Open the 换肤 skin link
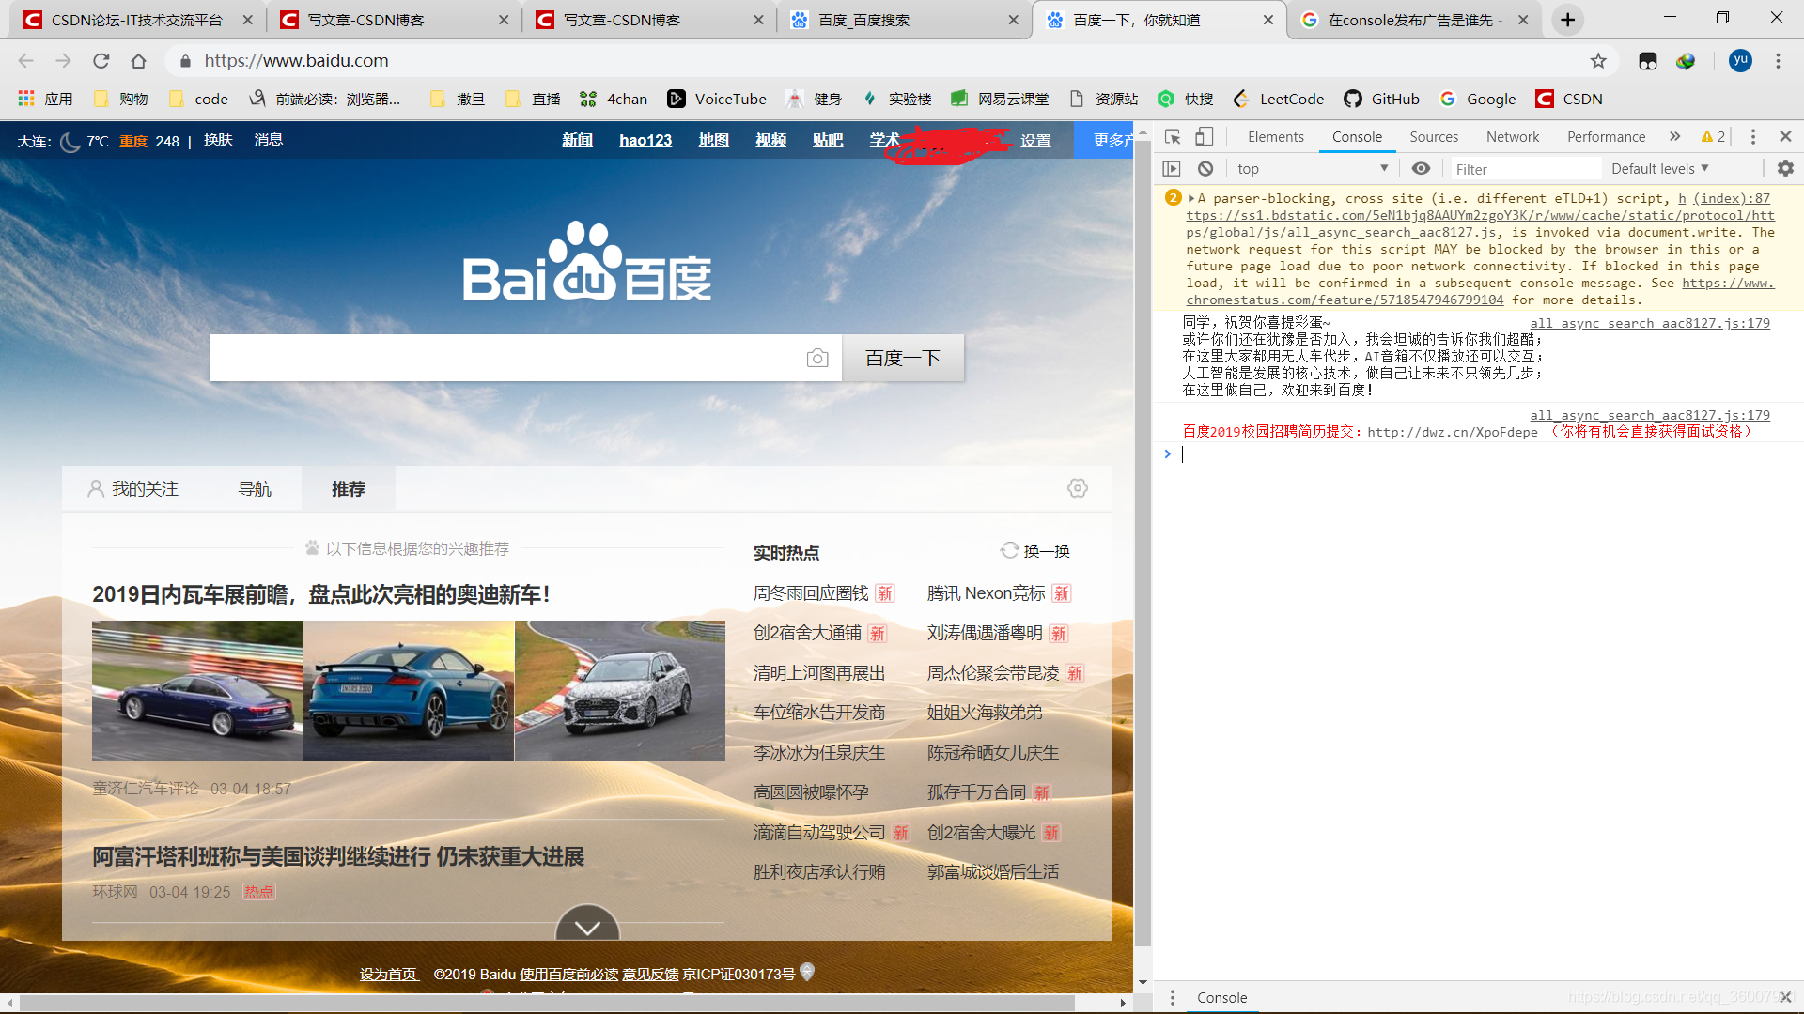Viewport: 1804px width, 1014px height. pos(218,140)
